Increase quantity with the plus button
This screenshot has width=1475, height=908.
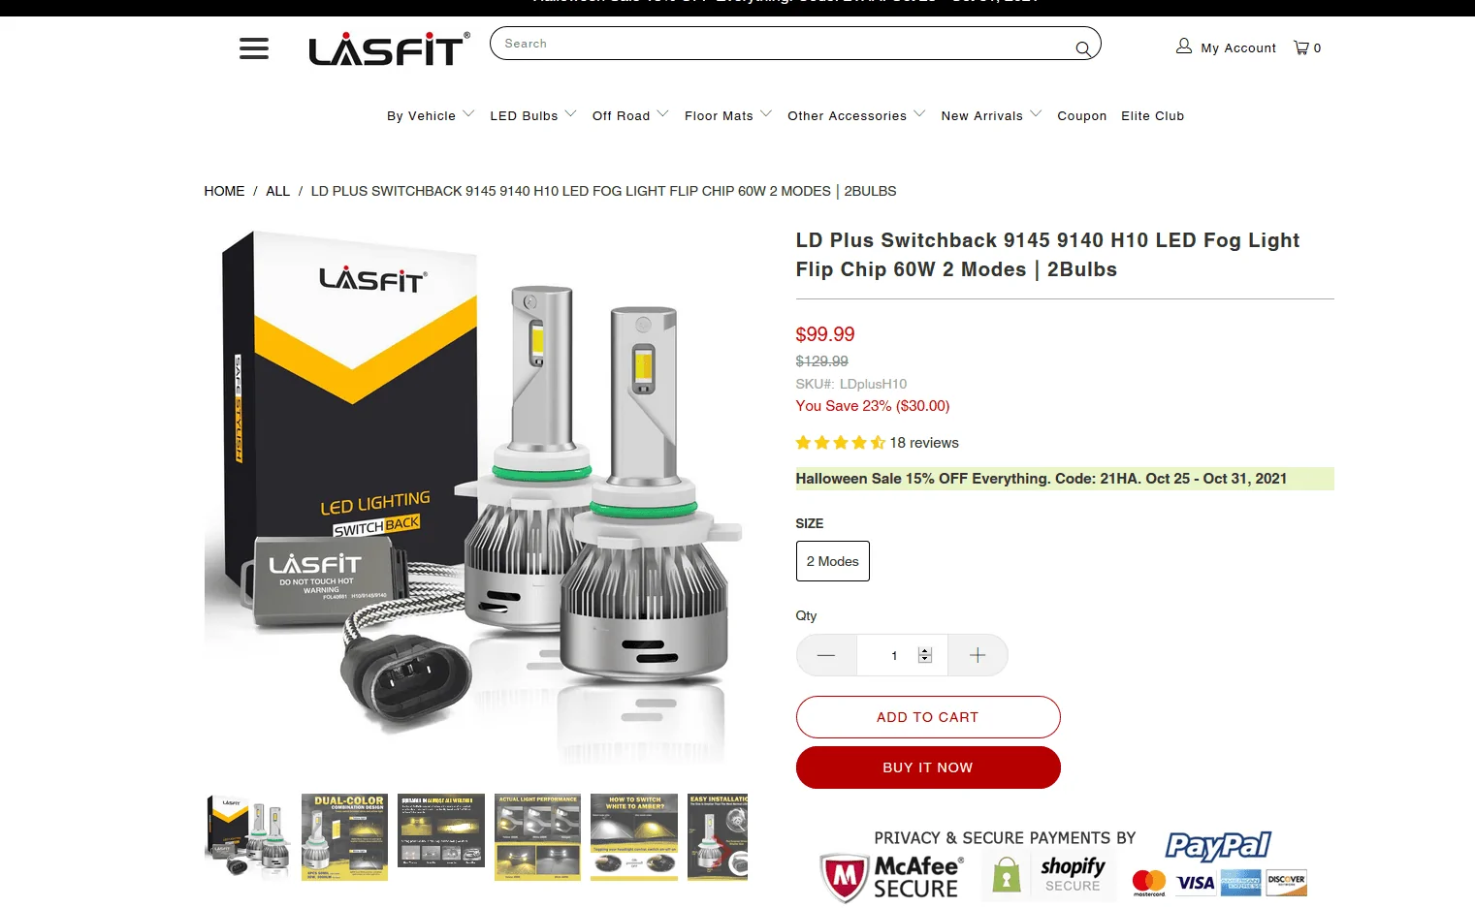(978, 656)
